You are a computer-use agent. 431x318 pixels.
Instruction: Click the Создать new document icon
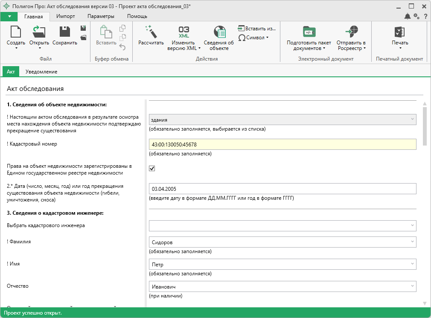coord(16,32)
